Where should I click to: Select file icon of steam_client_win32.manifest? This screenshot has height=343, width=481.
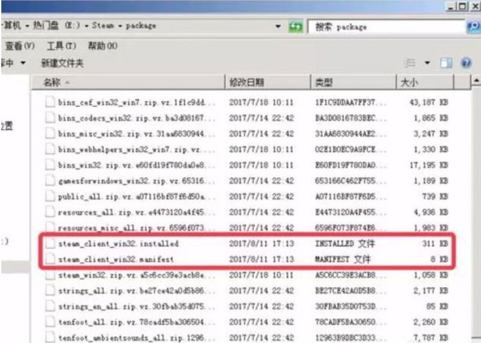pos(50,259)
